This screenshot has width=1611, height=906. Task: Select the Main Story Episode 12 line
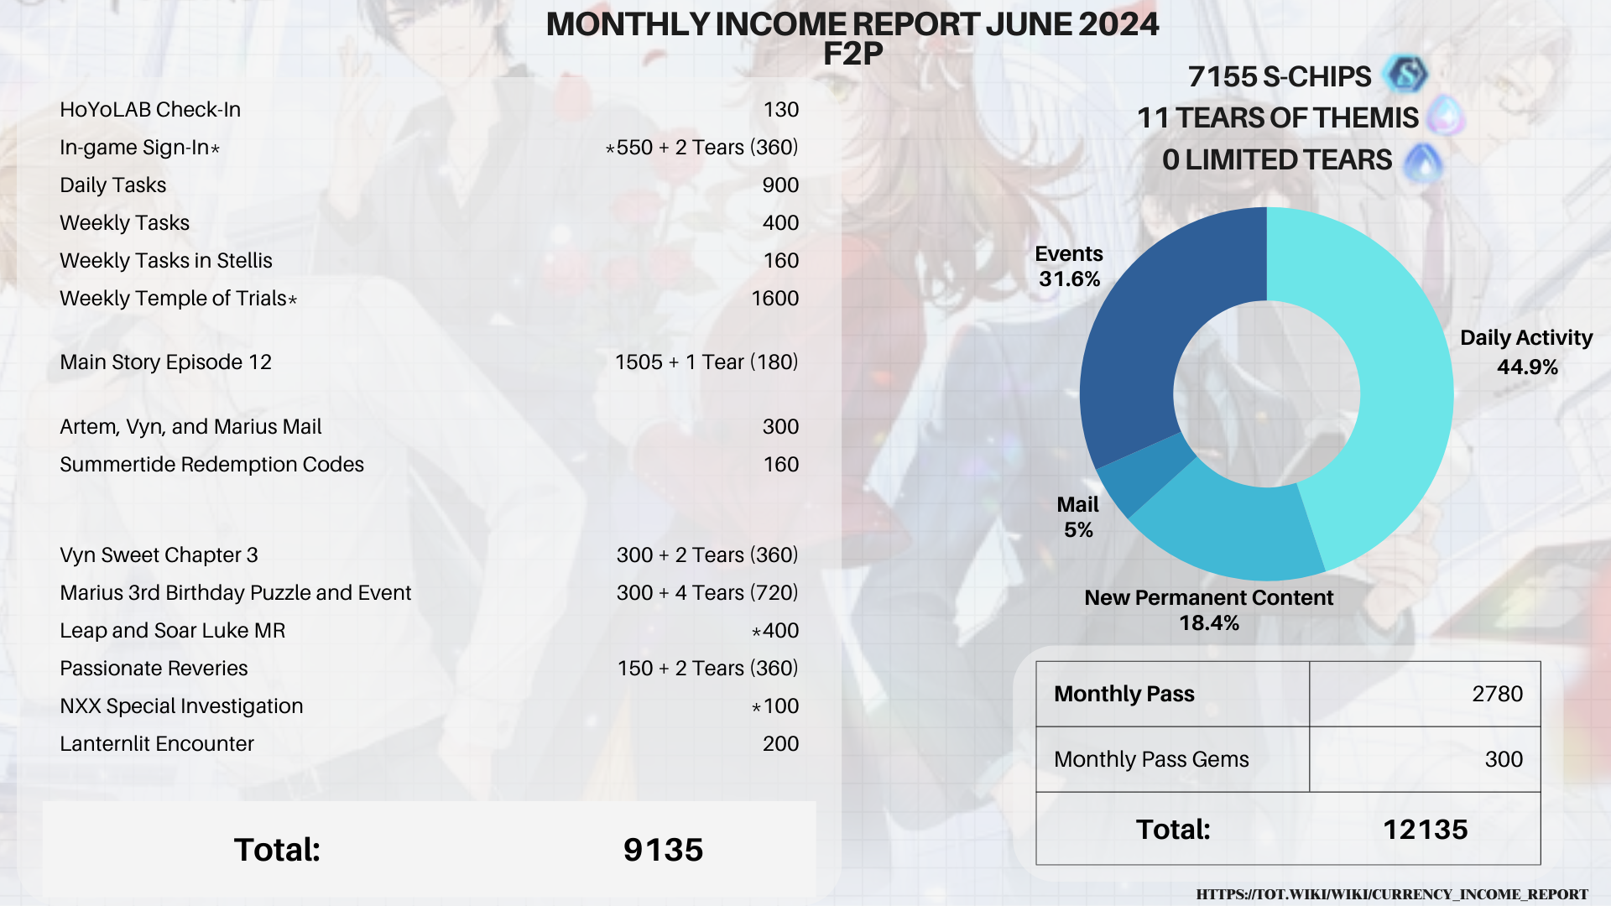coord(165,362)
